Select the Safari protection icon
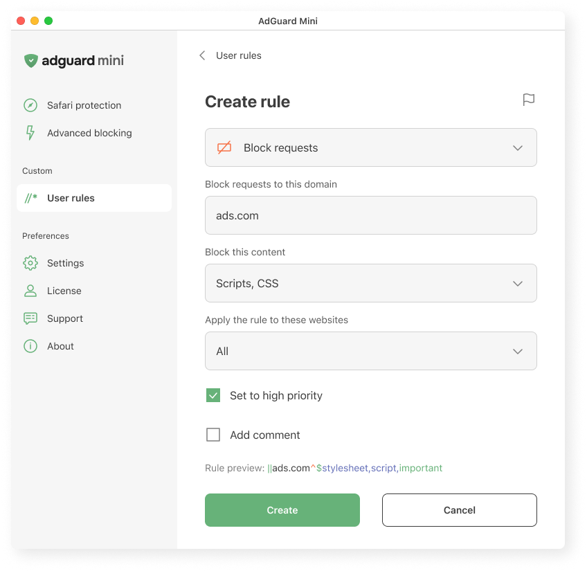This screenshot has height=571, width=587. coord(30,105)
